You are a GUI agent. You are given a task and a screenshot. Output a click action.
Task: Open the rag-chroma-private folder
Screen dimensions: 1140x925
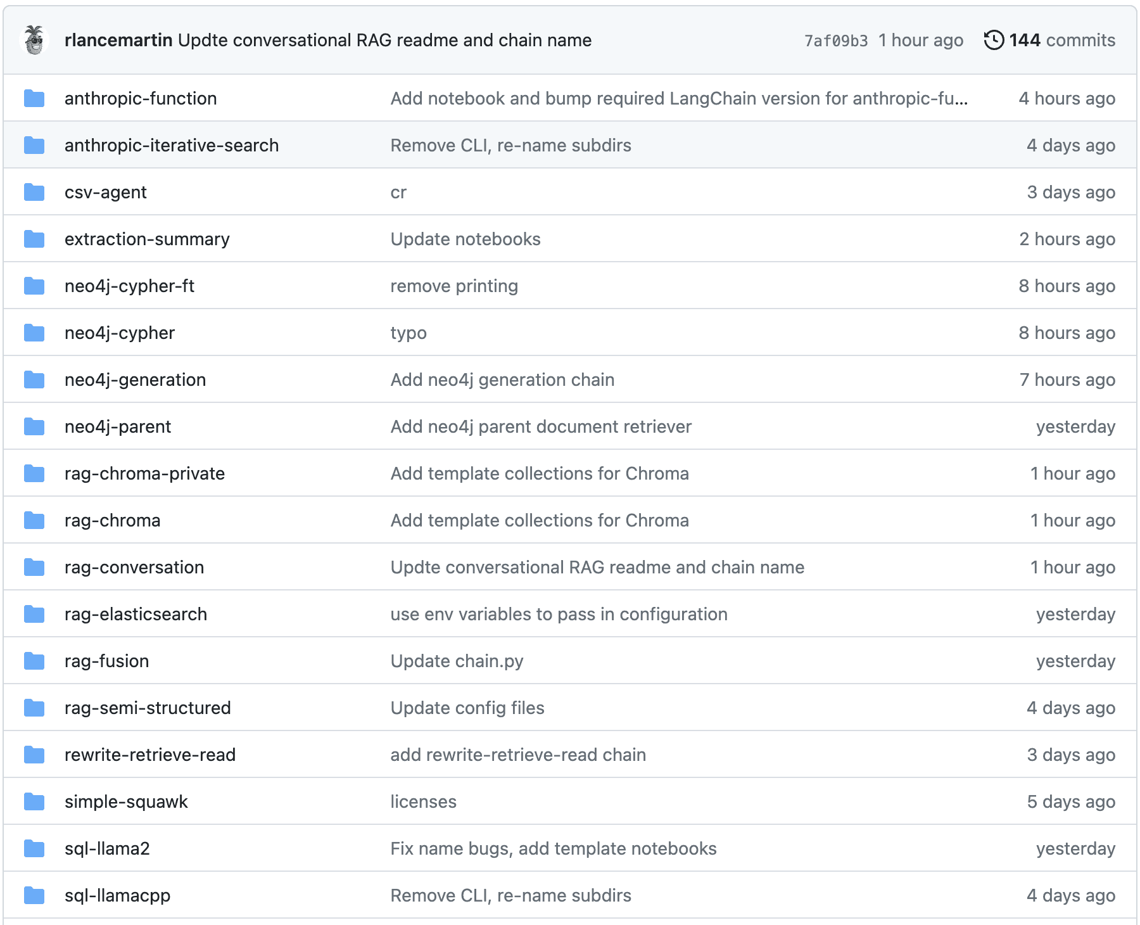(x=145, y=473)
